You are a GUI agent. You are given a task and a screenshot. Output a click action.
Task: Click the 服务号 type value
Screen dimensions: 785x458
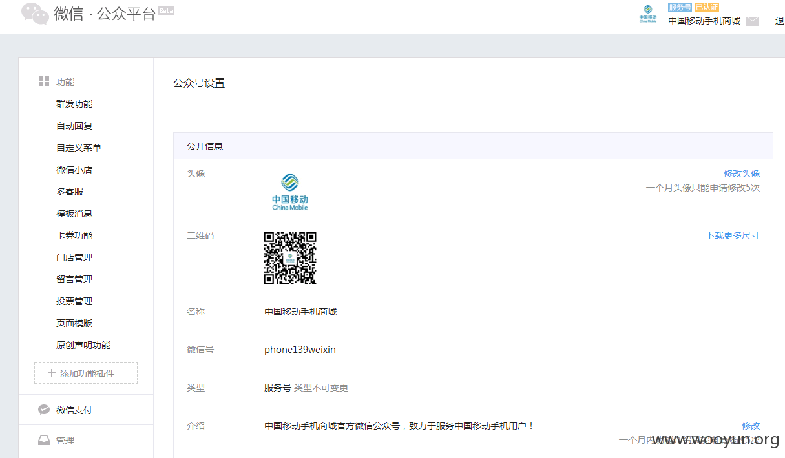278,388
